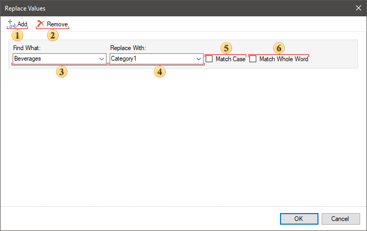Open the Replace With dropdown arrow

198,59
